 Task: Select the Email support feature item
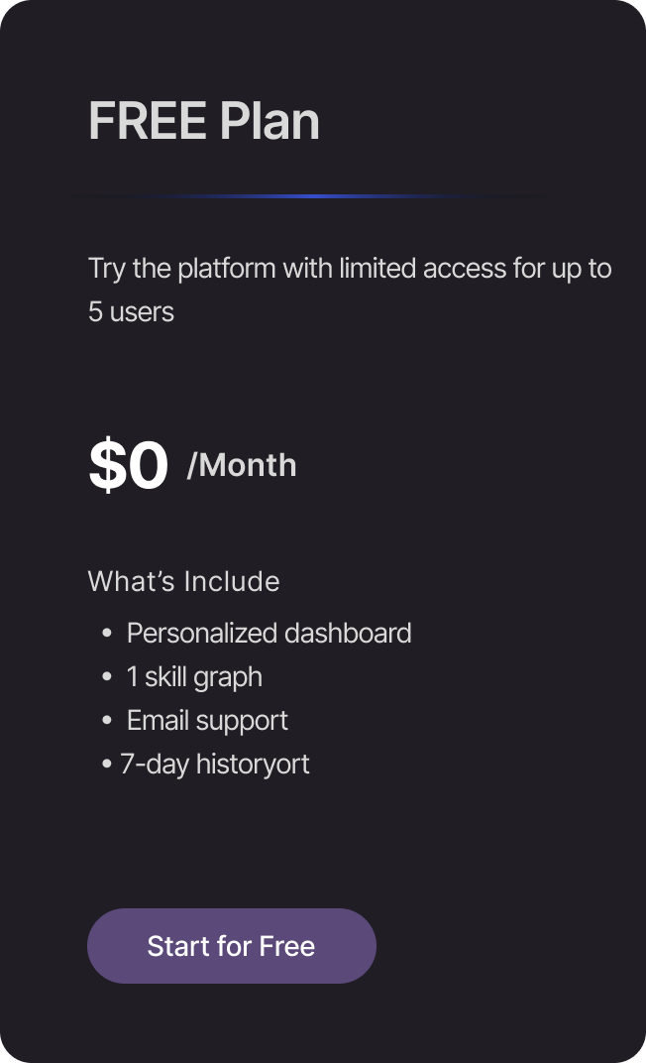click(x=207, y=721)
